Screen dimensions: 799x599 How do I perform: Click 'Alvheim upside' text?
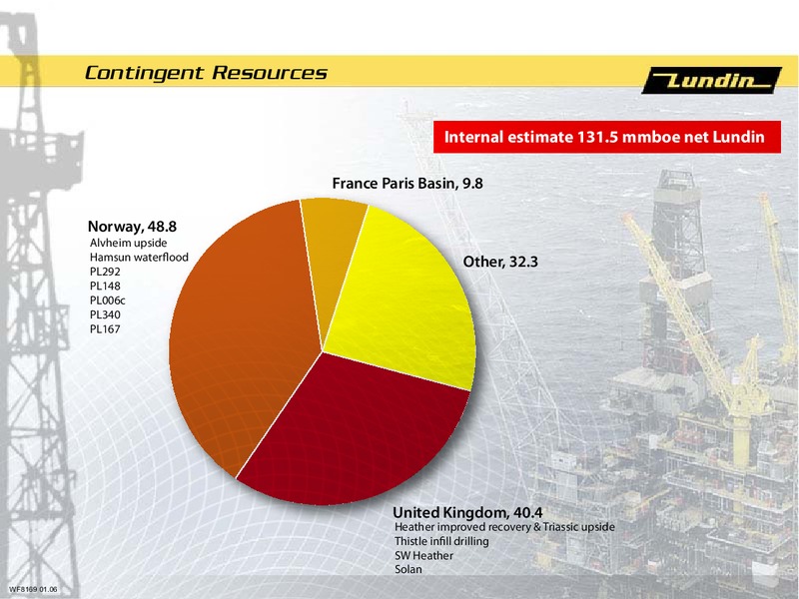[129, 243]
